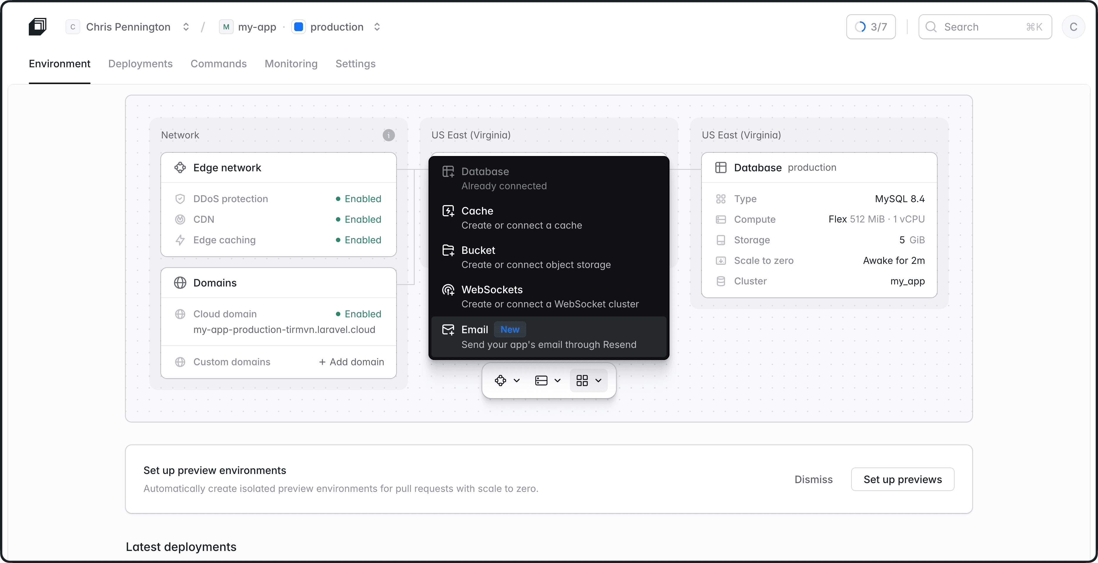Image resolution: width=1098 pixels, height=563 pixels.
Task: Click the Bucket folder icon
Action: pyautogui.click(x=448, y=250)
